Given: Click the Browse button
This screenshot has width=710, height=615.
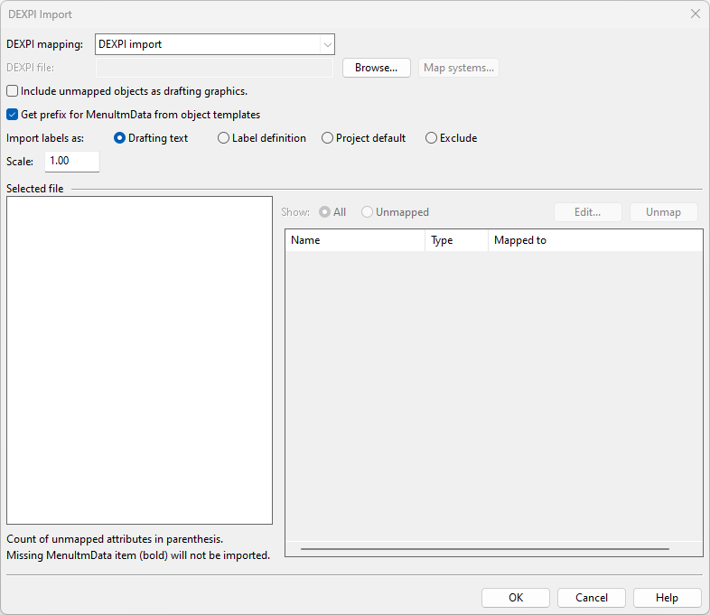Looking at the screenshot, I should [x=376, y=68].
